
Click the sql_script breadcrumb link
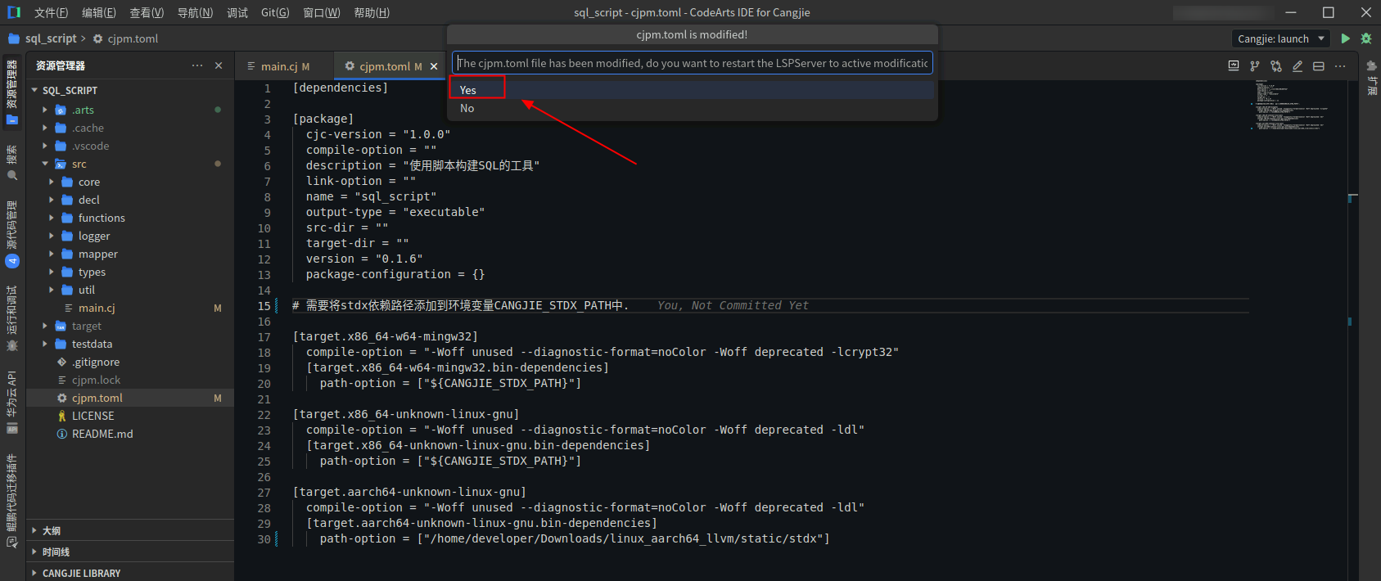[x=51, y=38]
